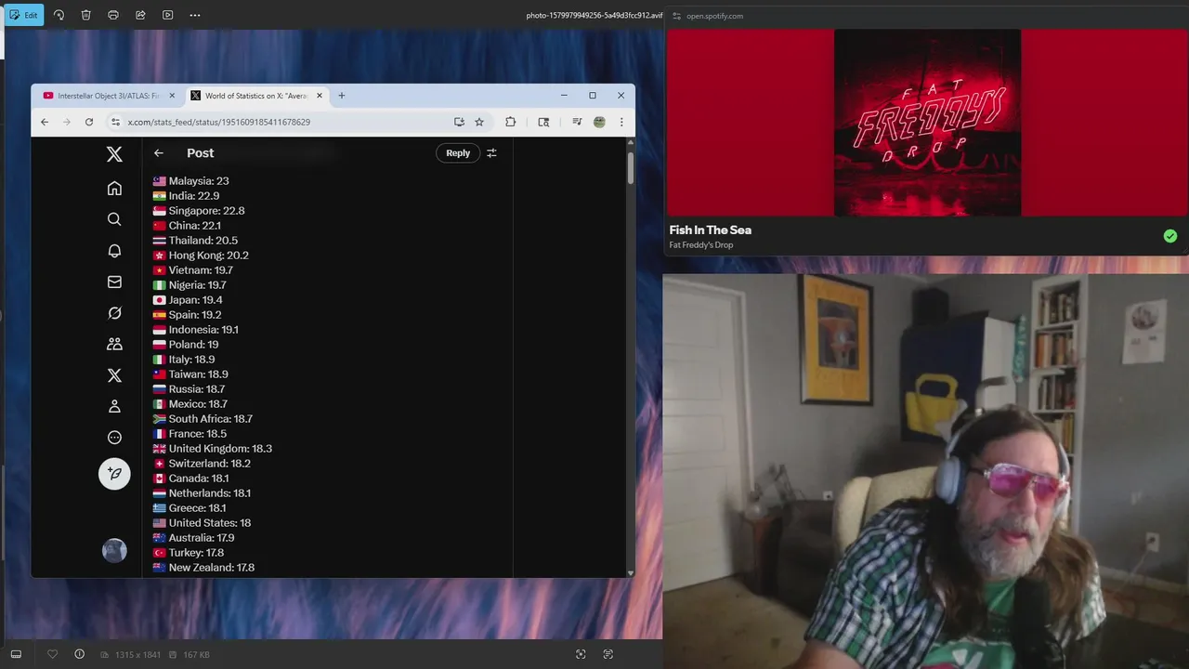Open X account avatar menu
Screen dimensions: 1189x669
click(x=114, y=551)
